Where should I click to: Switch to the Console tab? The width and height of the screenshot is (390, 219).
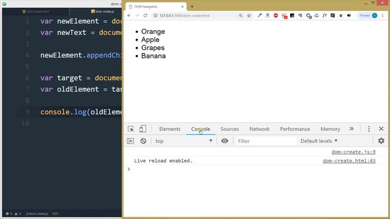pyautogui.click(x=200, y=129)
